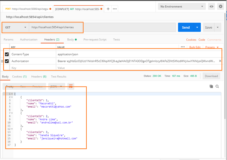Click the Save button

click(208, 27)
